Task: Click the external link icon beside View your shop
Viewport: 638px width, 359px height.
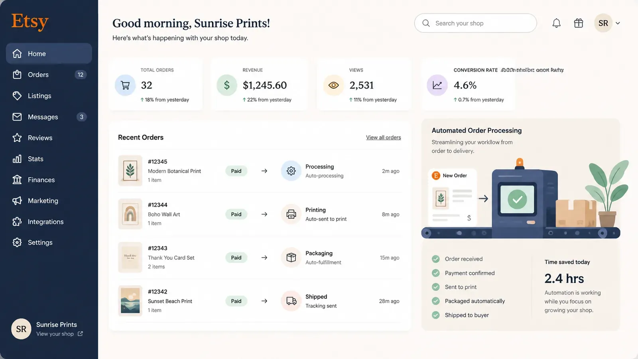Action: point(80,333)
